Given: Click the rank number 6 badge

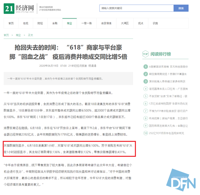Looking at the screenshot, I should [146, 104].
